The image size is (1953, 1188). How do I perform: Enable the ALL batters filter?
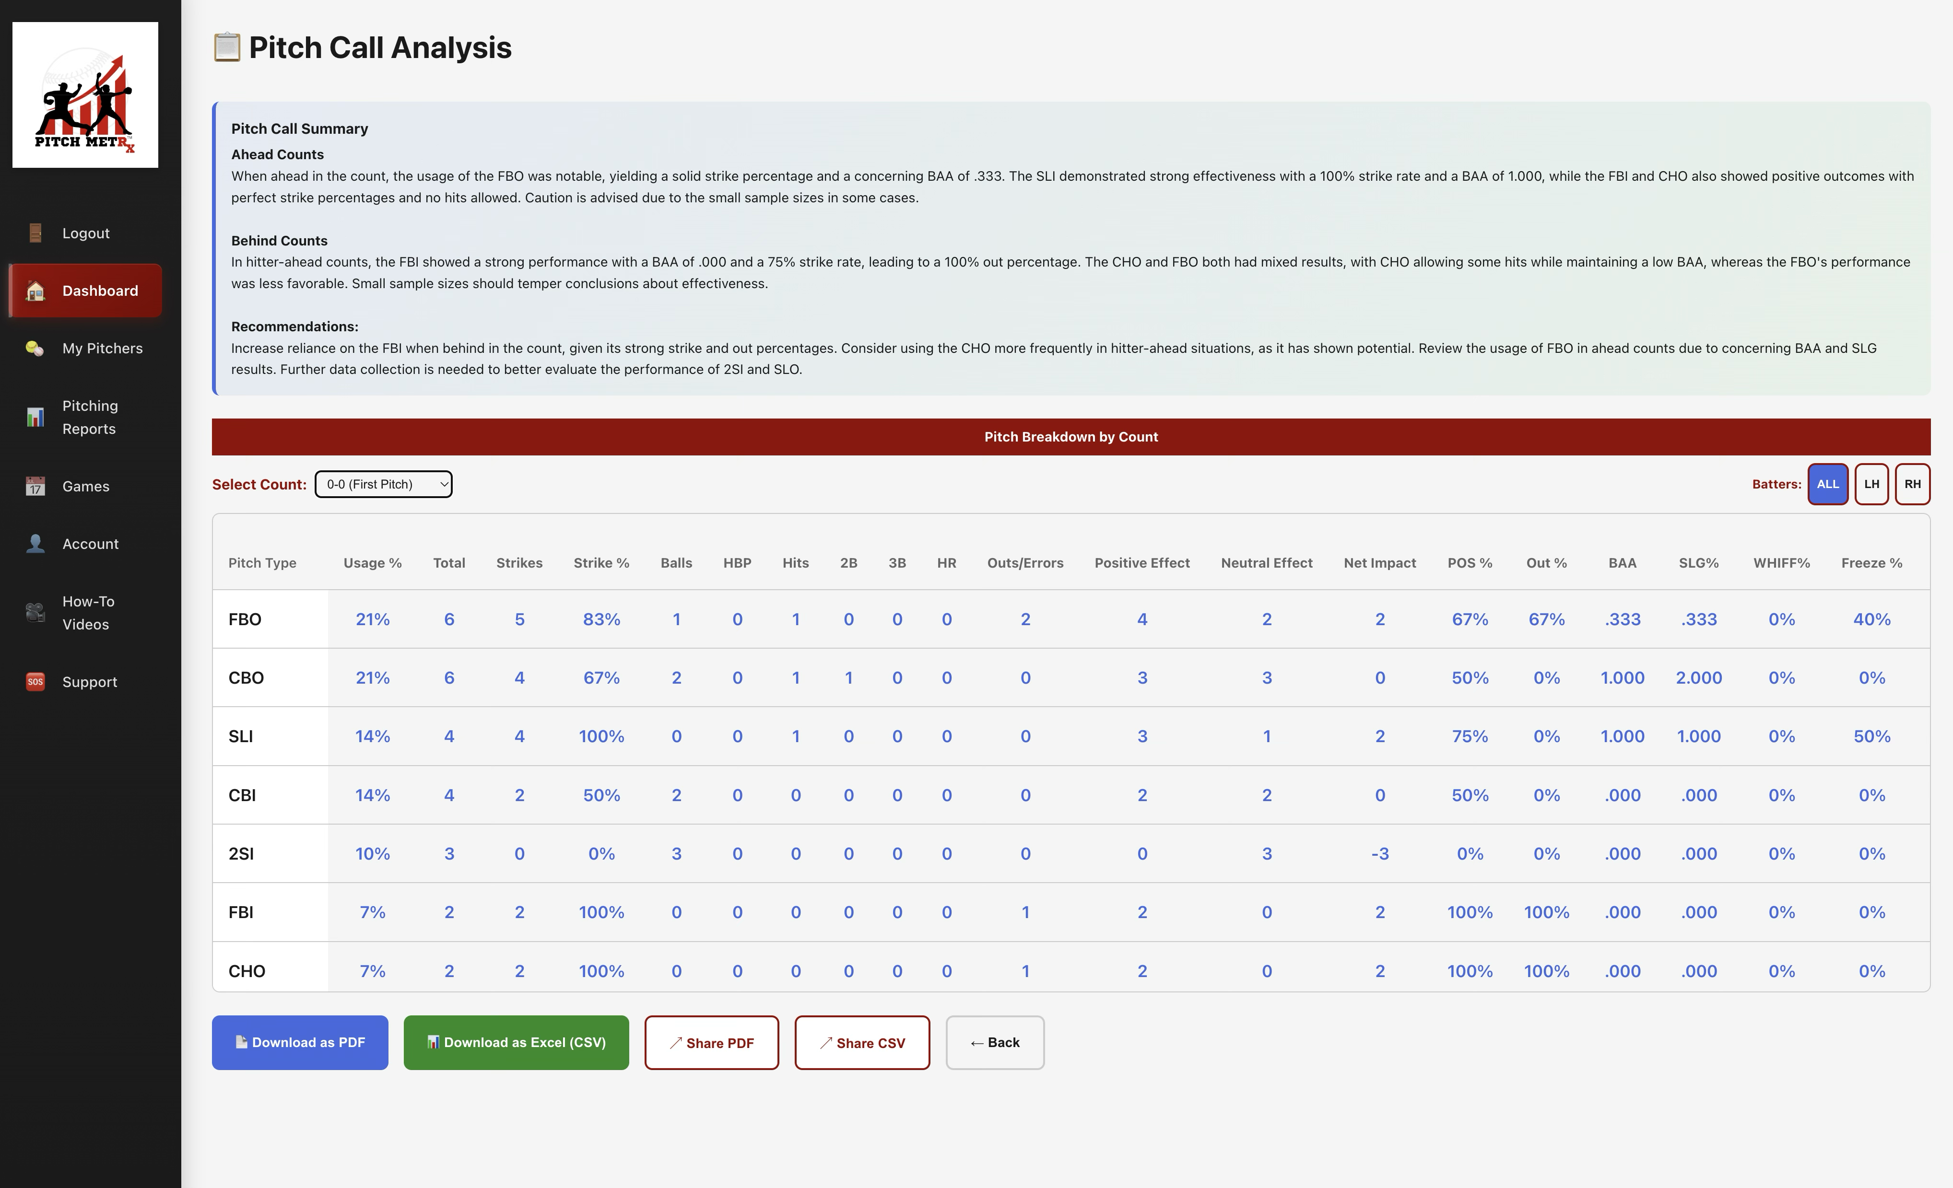[1828, 483]
